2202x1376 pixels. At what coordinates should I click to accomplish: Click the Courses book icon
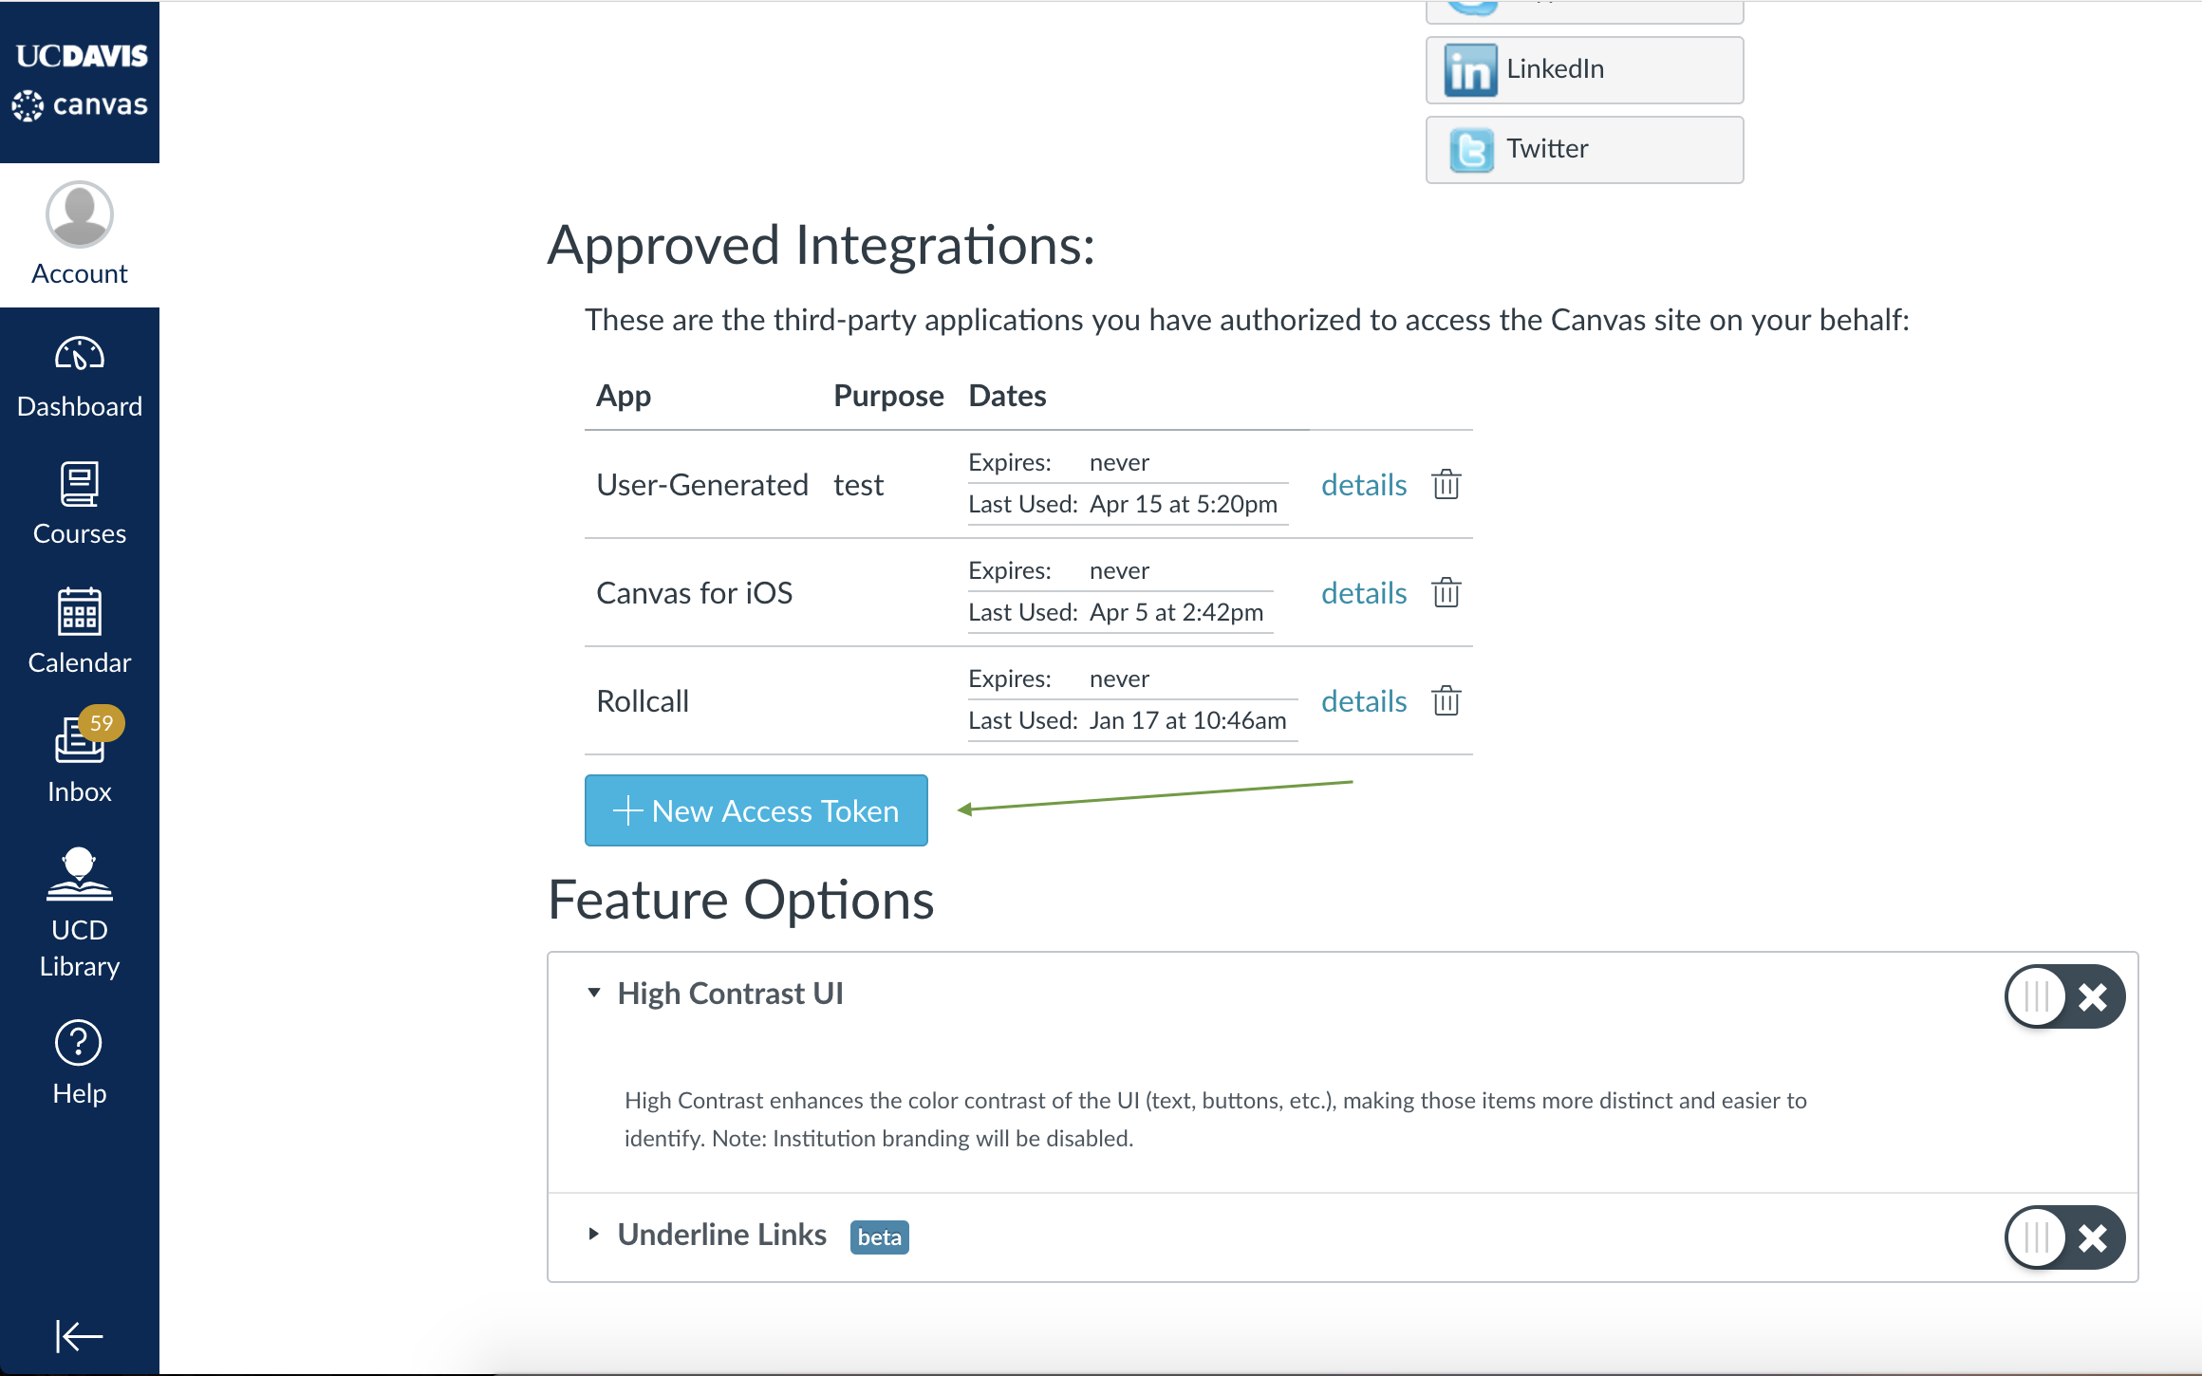tap(80, 484)
